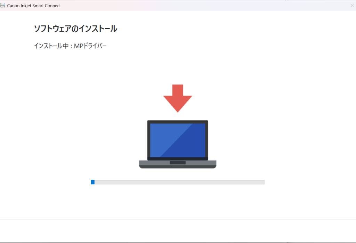
Task: Click the dark bezel frame of the laptop
Action: pyautogui.click(x=178, y=122)
